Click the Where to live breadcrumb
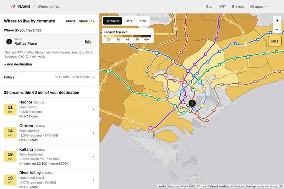 [x=48, y=7]
